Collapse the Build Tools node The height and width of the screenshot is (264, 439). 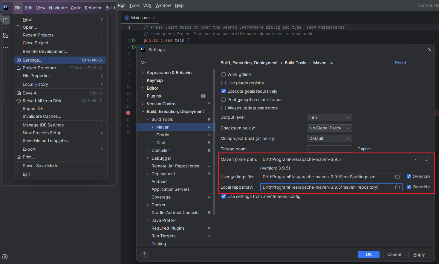pos(148,119)
